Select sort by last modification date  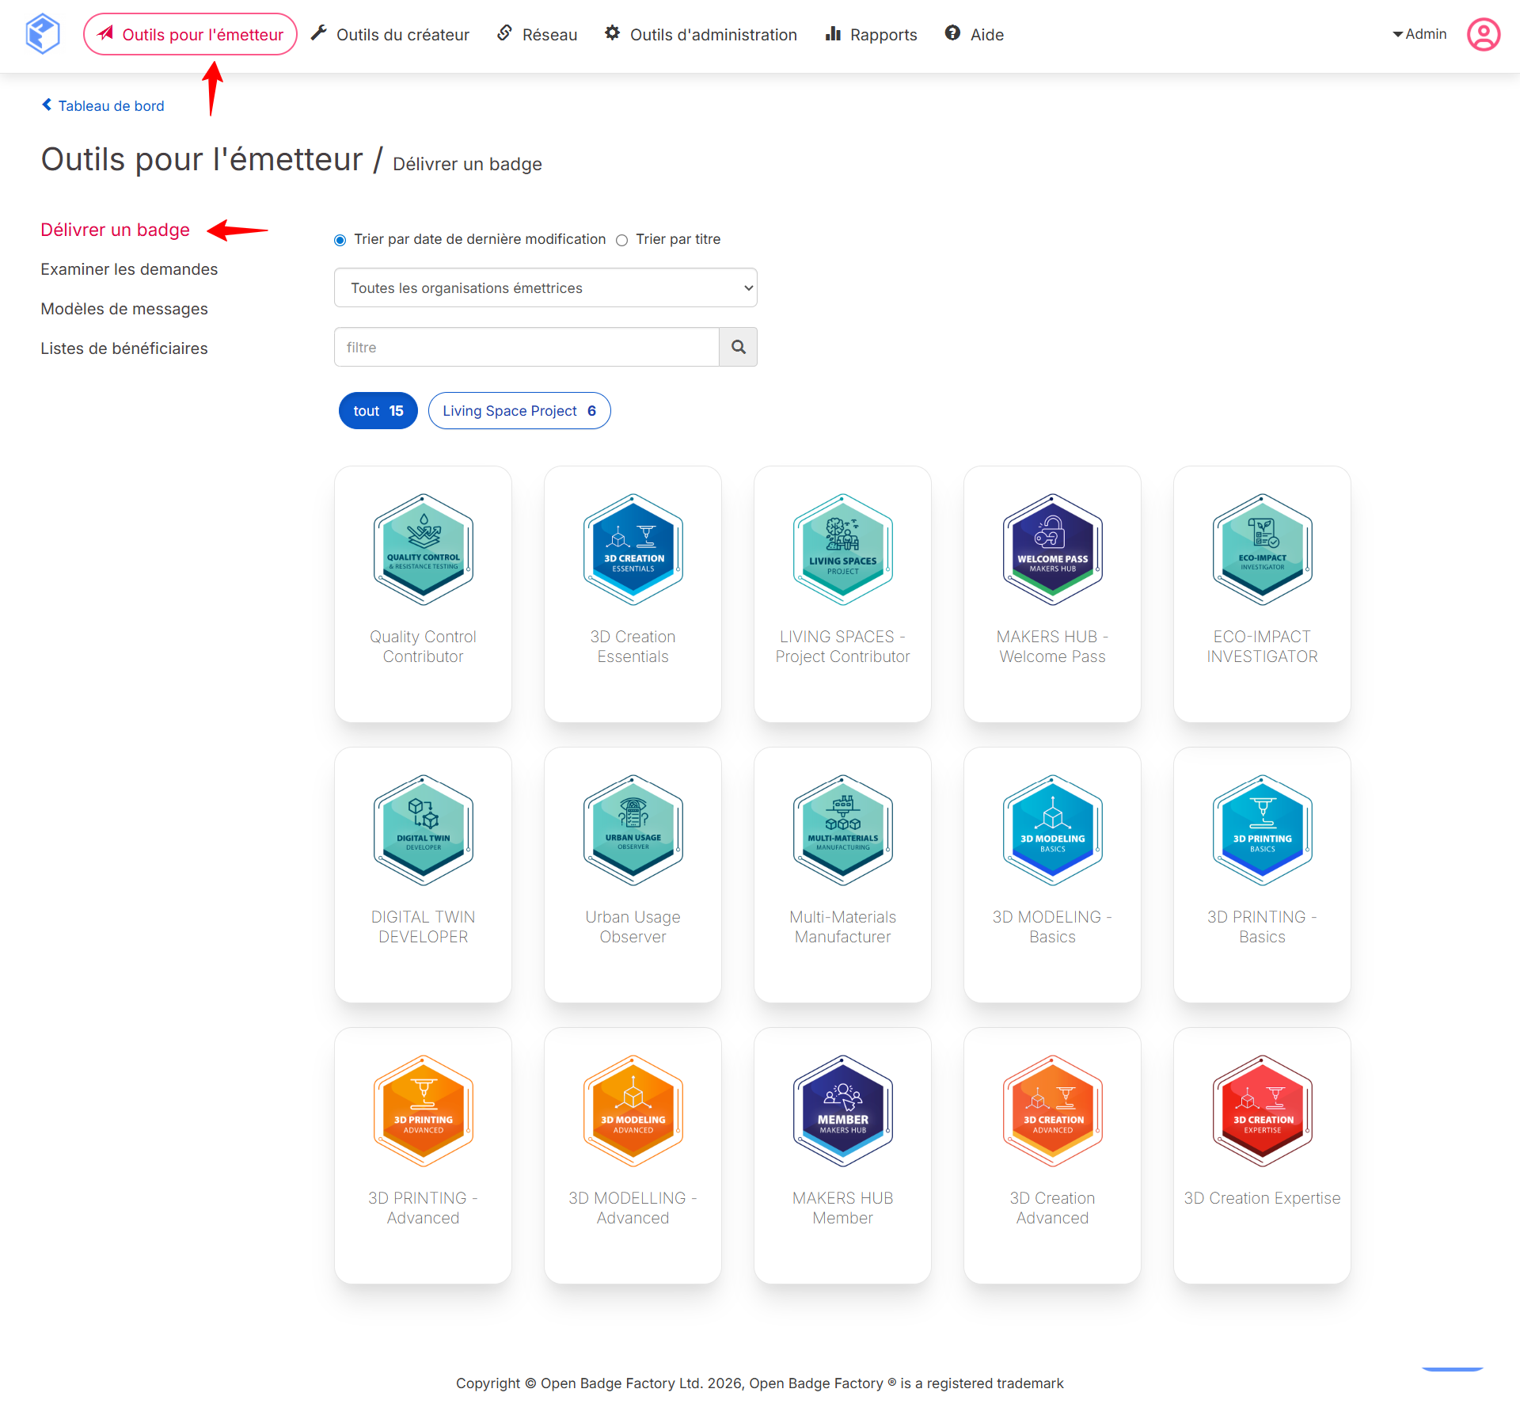340,240
